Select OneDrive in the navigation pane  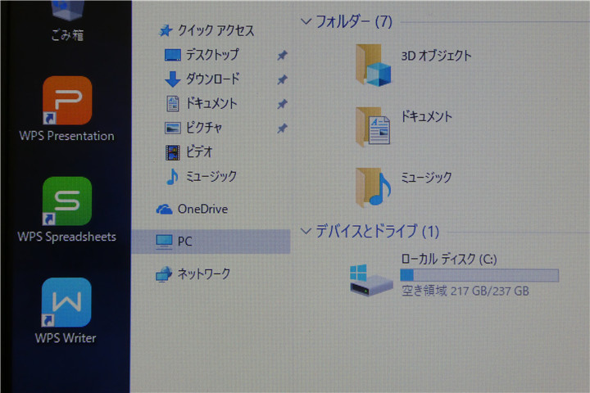pos(203,209)
